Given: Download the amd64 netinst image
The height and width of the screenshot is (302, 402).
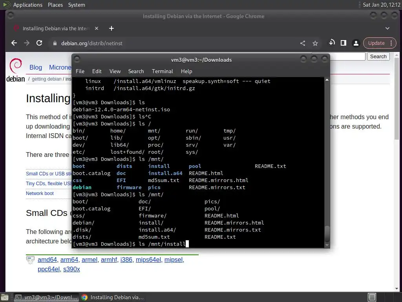Looking at the screenshot, I should (47, 260).
